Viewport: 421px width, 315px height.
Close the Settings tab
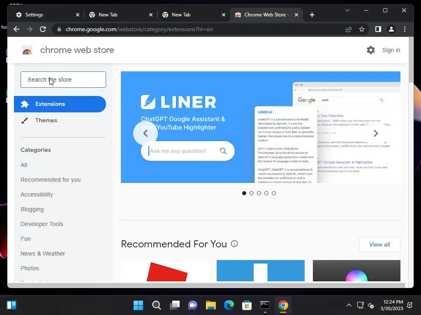coord(78,15)
